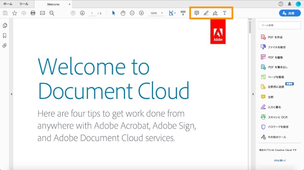304x170 pixels.
Task: Open 注釈 comment tool
Action: coord(267,97)
